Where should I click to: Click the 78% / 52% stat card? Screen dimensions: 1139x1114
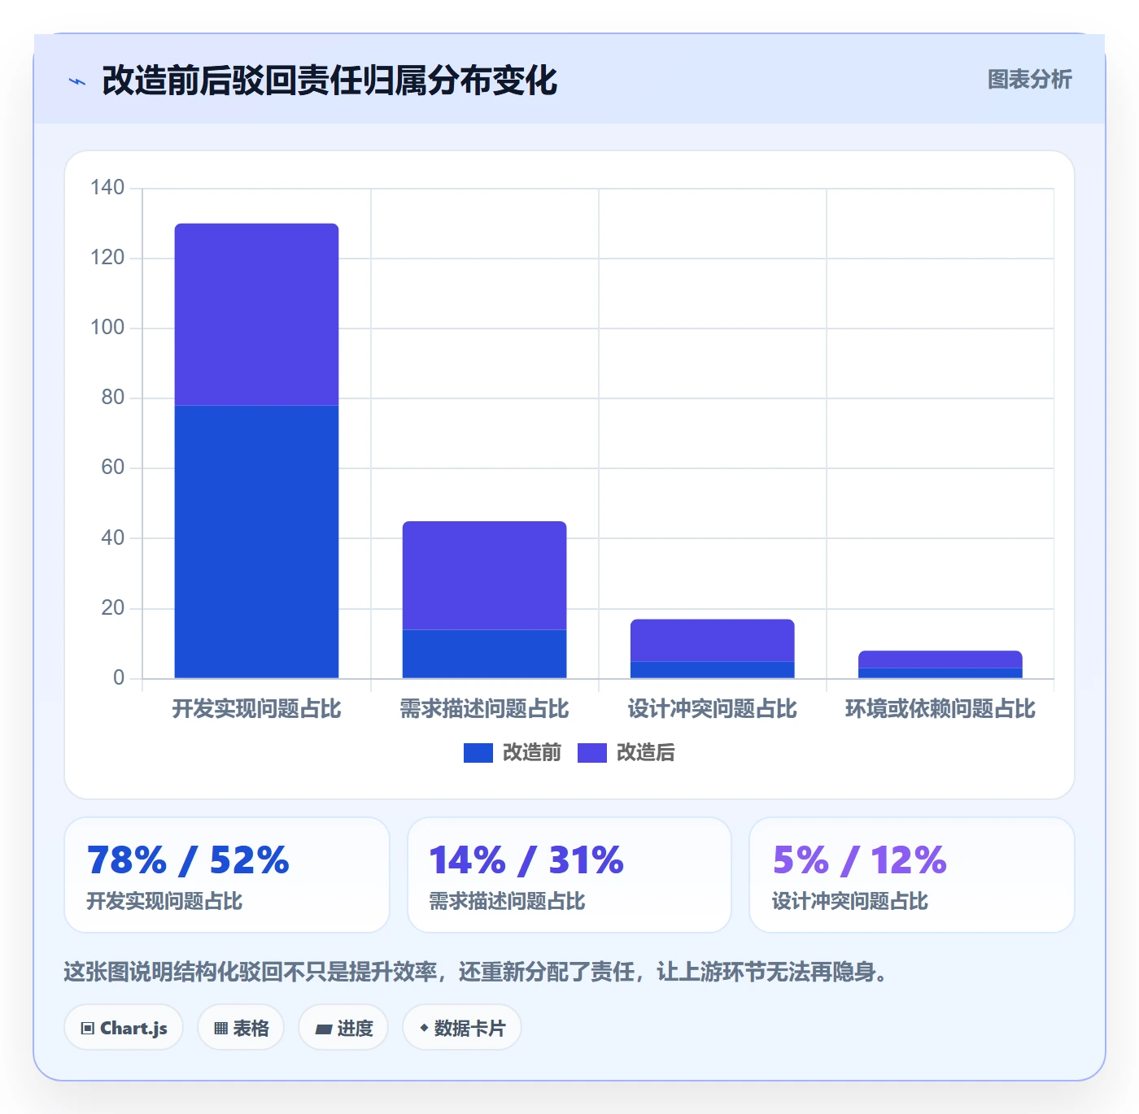tap(227, 875)
